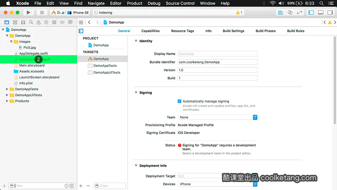Open the Breakpoint navigator
Viewport: 337px width, 190px height.
pyautogui.click(x=62, y=22)
